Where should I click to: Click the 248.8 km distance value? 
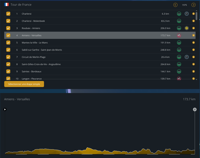tap(165, 50)
